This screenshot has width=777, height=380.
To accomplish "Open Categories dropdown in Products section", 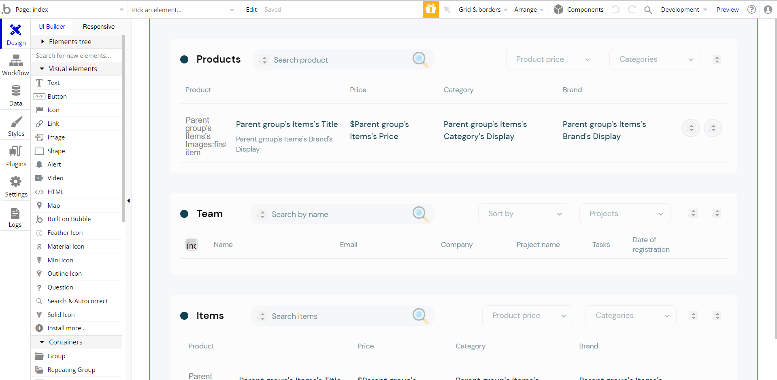I will tap(655, 59).
